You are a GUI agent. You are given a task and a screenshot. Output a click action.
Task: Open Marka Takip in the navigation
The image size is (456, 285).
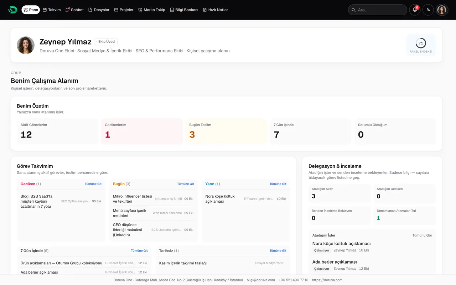point(151,10)
